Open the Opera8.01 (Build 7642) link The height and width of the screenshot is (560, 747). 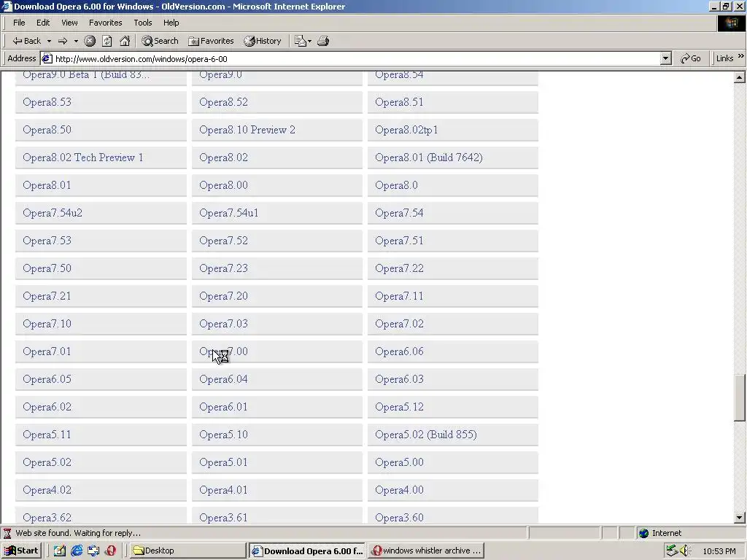(429, 157)
